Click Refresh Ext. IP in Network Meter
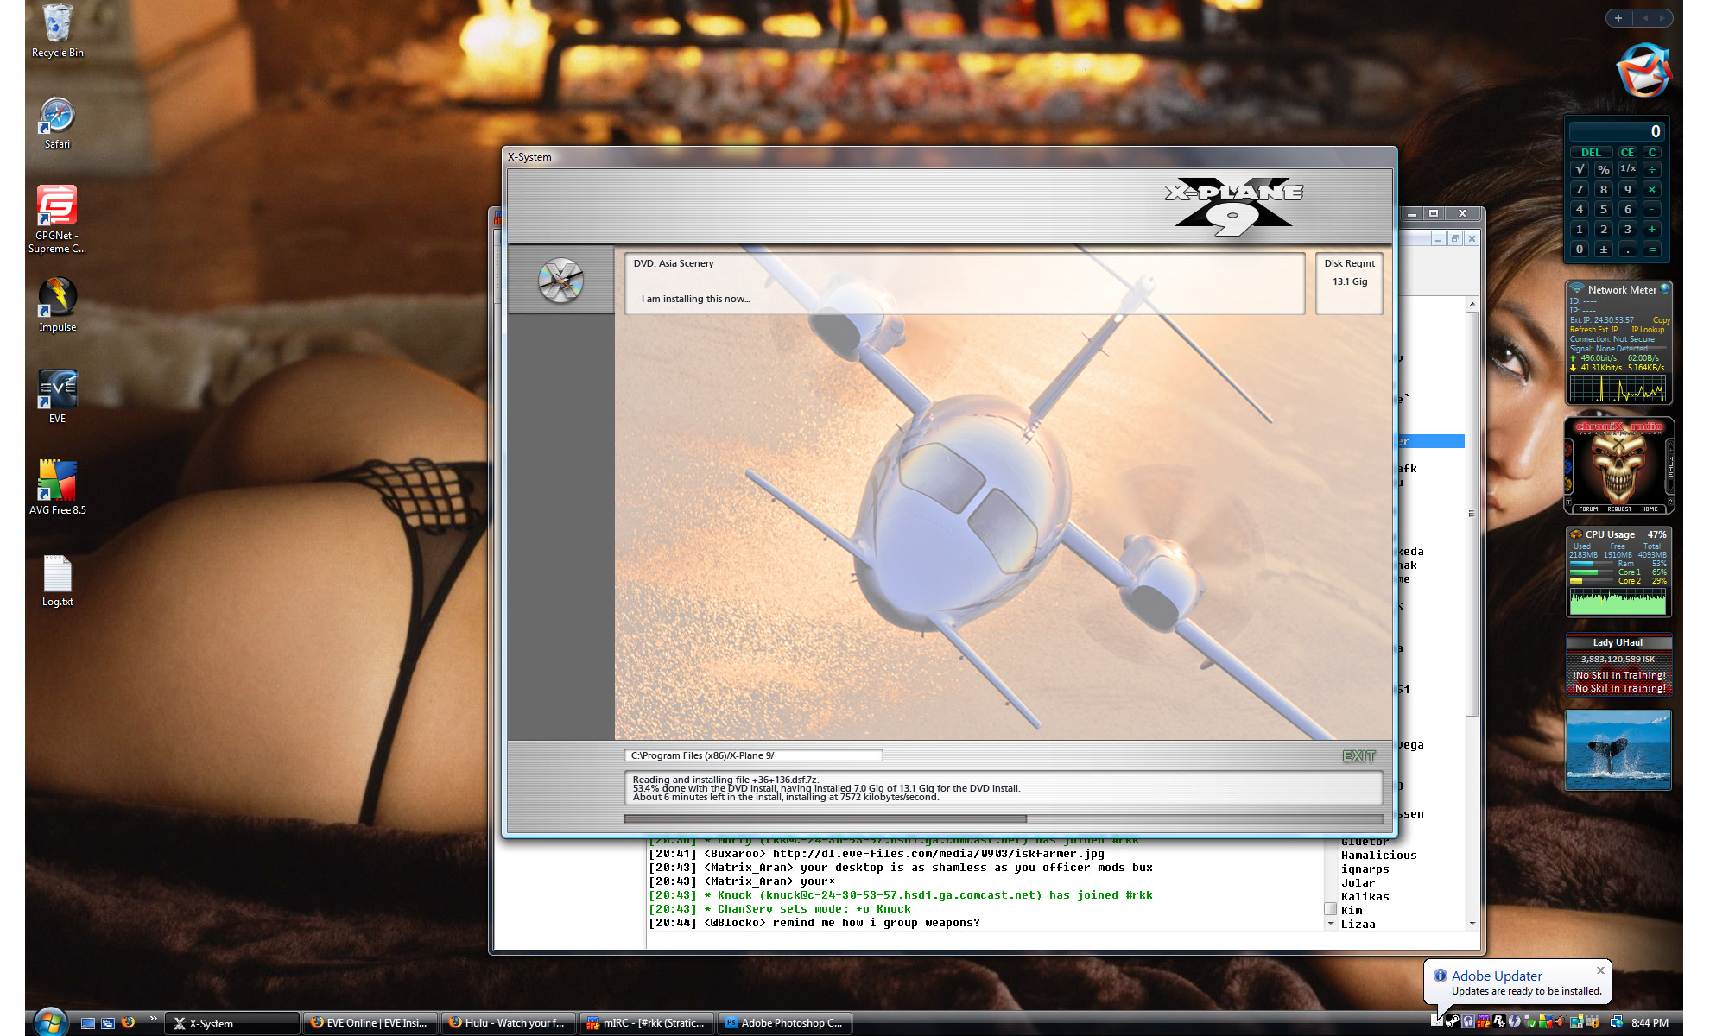The height and width of the screenshot is (1036, 1710). [x=1593, y=330]
